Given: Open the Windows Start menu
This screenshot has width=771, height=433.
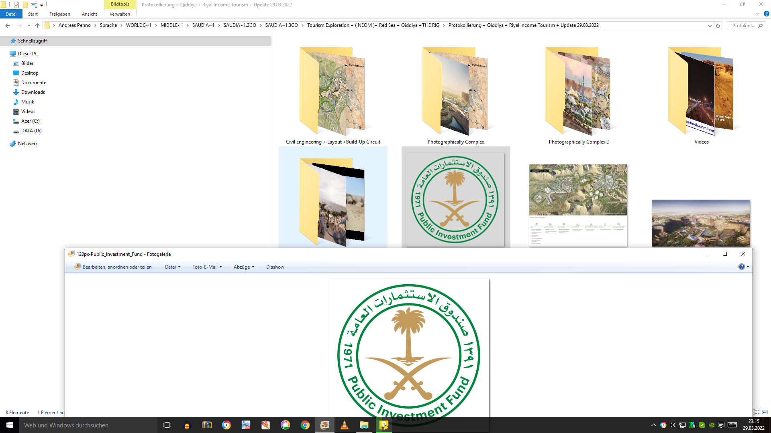Looking at the screenshot, I should (x=10, y=425).
